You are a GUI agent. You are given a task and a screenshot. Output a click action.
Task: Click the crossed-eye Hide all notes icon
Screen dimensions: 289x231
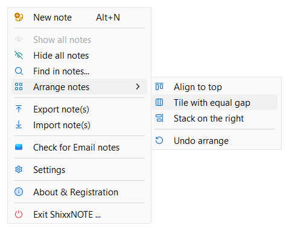click(x=19, y=55)
